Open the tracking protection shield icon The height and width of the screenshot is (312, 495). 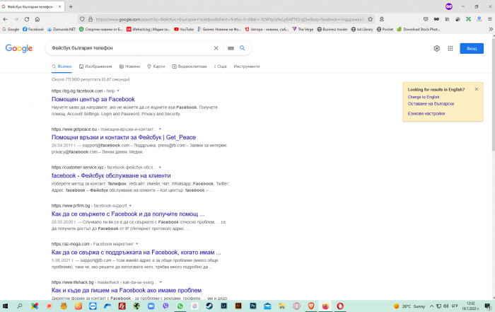point(82,19)
